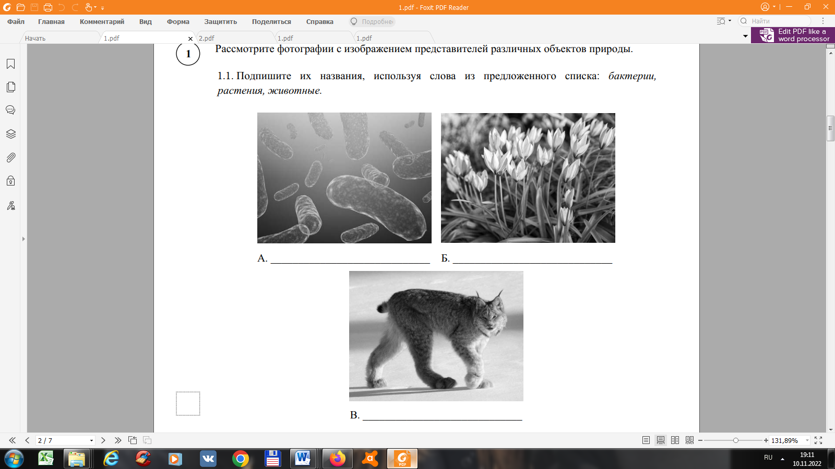Switch to continuous page view

point(661,440)
